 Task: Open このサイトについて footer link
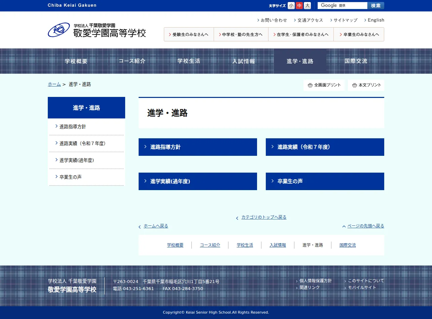pos(366,281)
